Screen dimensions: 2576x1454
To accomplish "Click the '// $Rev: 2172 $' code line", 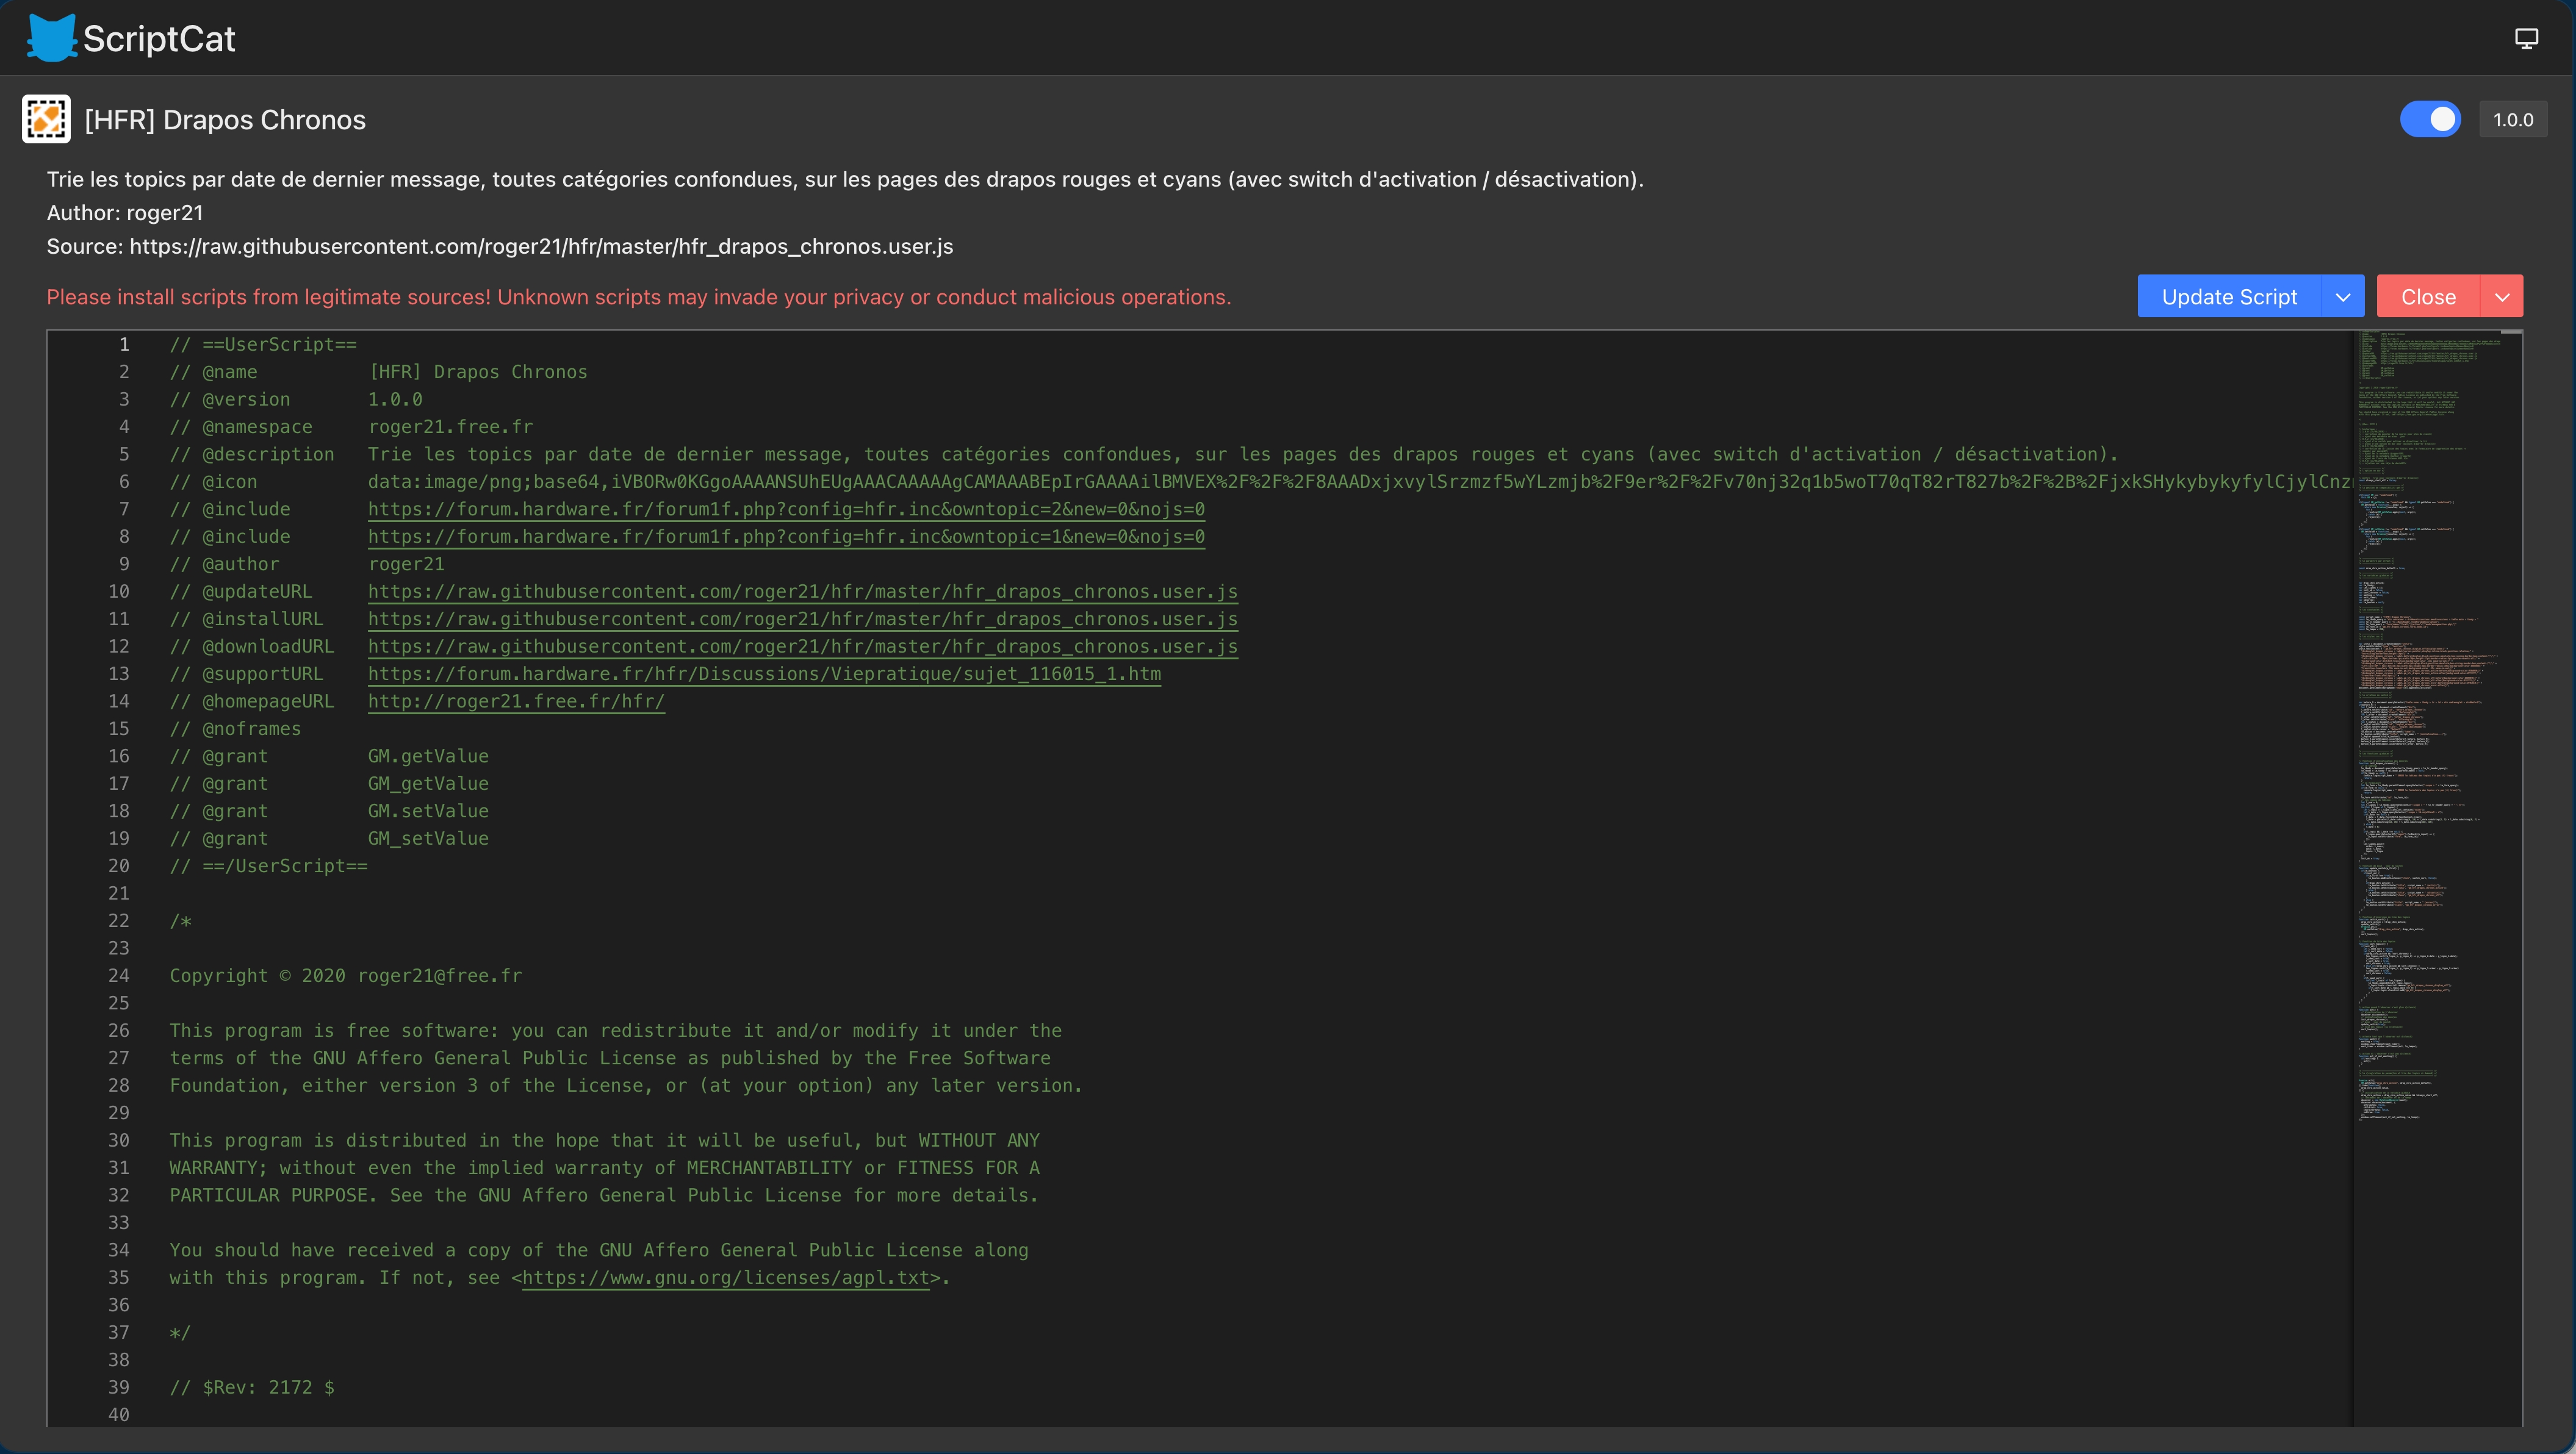I will pyautogui.click(x=252, y=1387).
